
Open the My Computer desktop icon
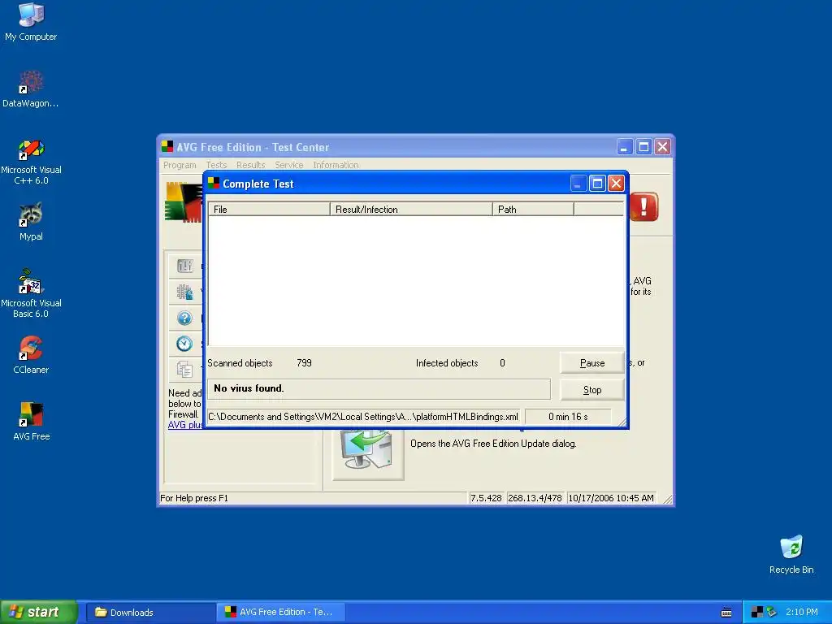31,22
